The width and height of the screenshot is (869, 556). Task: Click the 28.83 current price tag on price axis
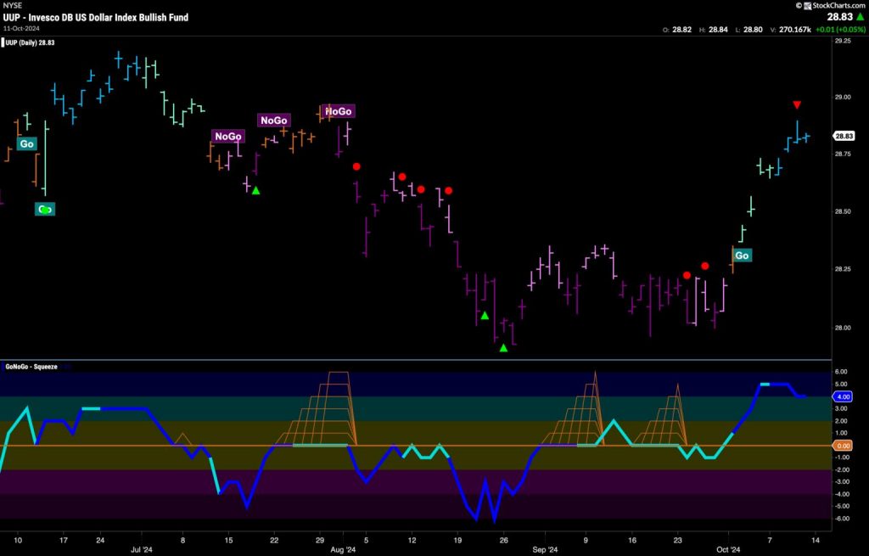pyautogui.click(x=844, y=136)
